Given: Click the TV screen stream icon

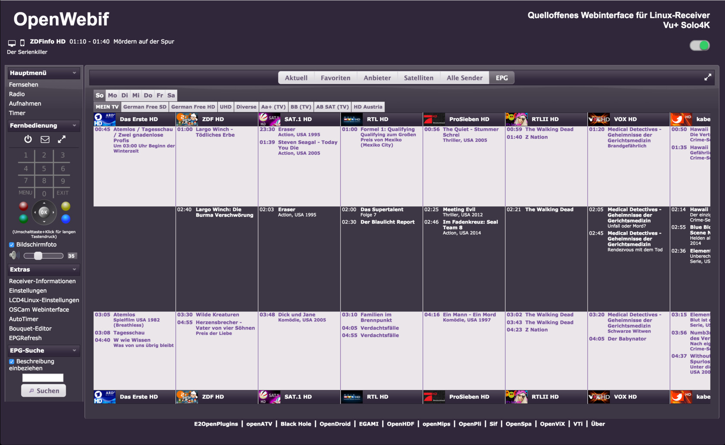Looking at the screenshot, I should point(12,43).
